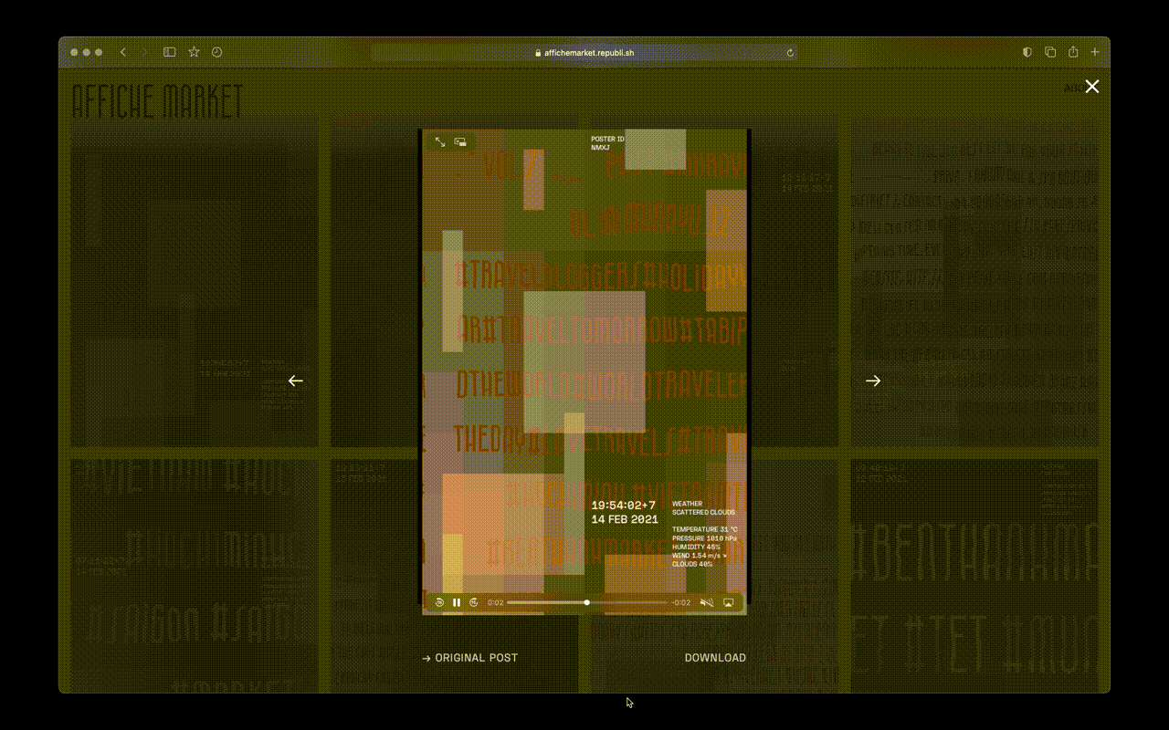Screen dimensions: 1169x730
Task: Go forward in Safari history
Action: (144, 53)
